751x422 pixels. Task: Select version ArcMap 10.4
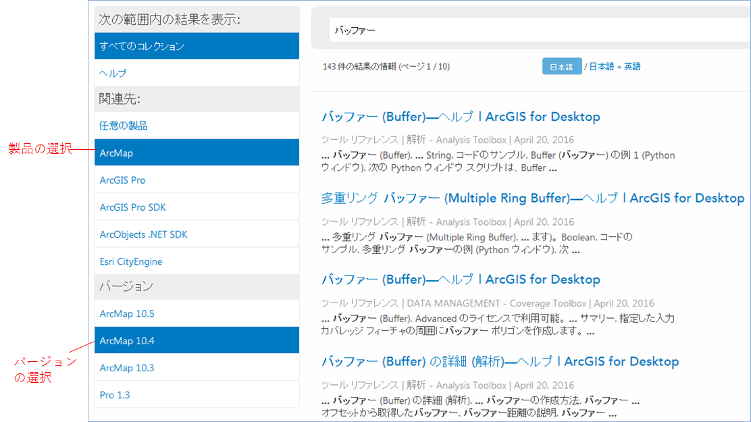[197, 340]
